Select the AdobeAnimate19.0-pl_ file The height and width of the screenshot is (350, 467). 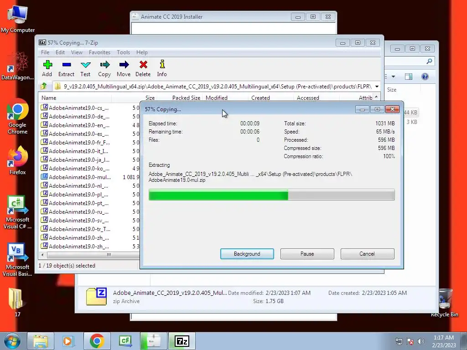coord(75,194)
